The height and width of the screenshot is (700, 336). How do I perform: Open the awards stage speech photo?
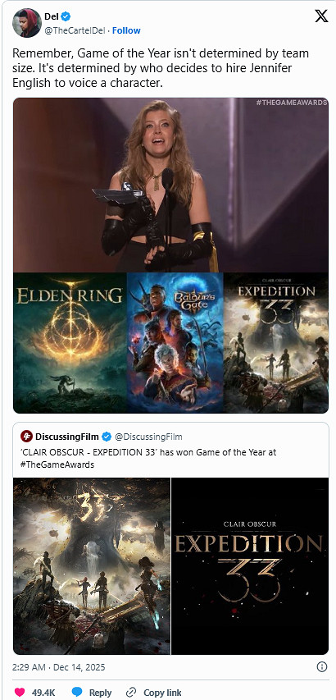coord(171,185)
